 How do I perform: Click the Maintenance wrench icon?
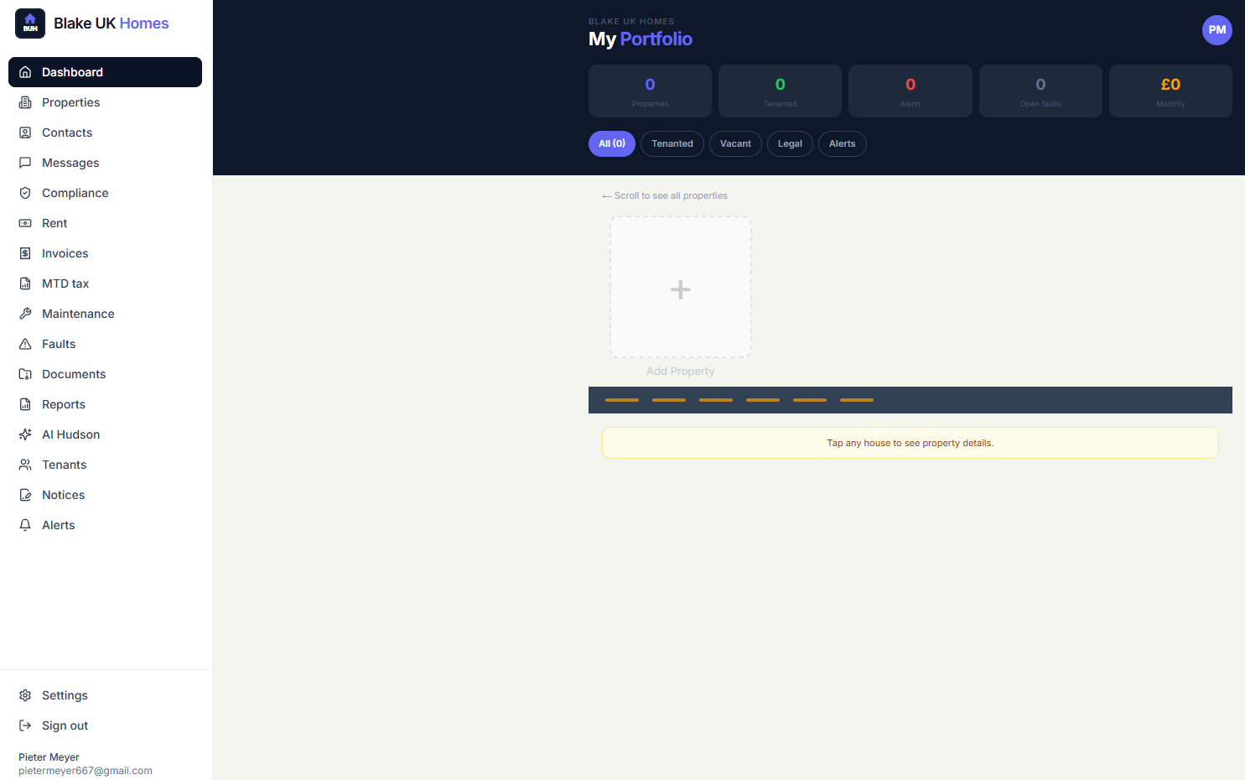click(x=25, y=314)
